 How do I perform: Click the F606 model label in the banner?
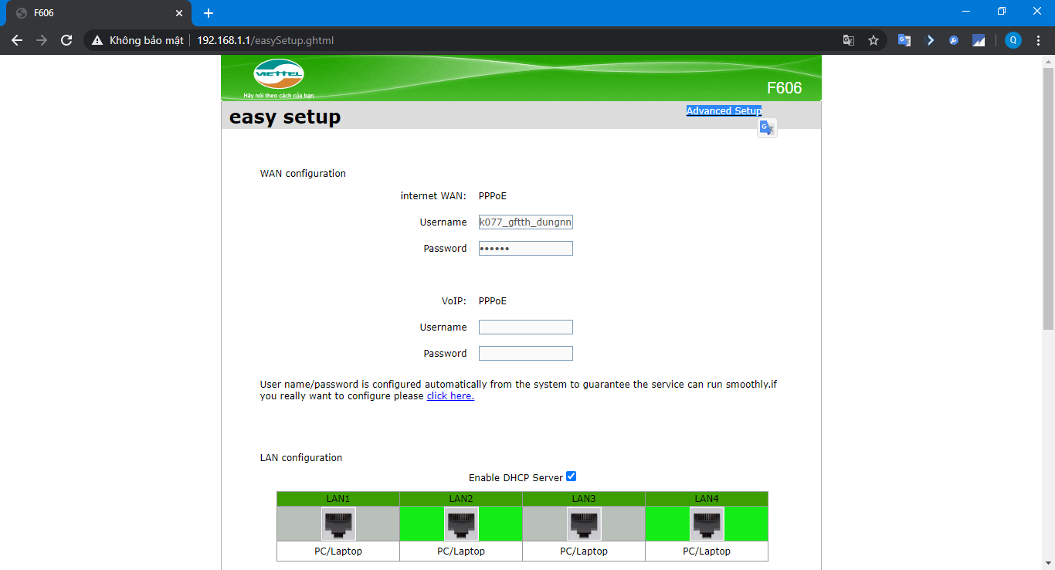(784, 88)
